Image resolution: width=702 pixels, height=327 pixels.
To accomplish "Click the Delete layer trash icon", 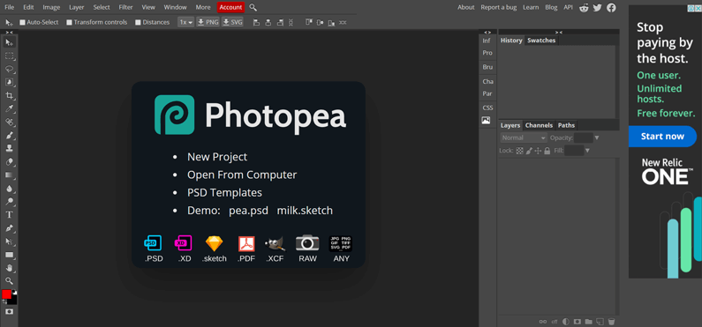I will pos(612,321).
